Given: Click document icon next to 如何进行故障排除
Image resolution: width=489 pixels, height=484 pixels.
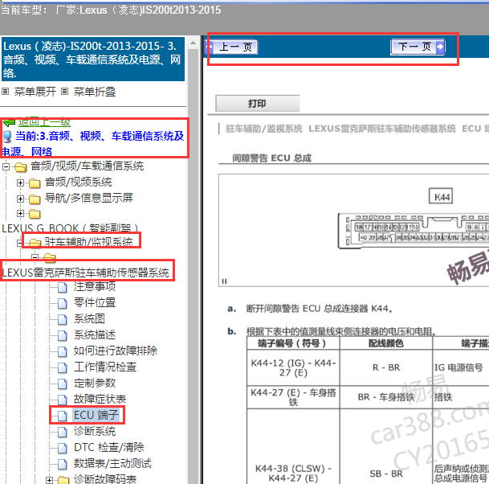Looking at the screenshot, I should tap(63, 351).
